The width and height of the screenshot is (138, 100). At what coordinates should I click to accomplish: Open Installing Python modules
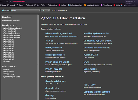click(x=96, y=34)
